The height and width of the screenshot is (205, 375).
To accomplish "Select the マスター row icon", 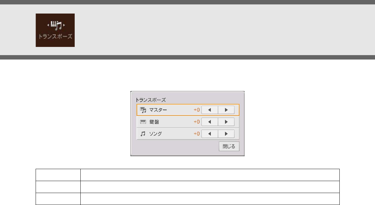I will [143, 110].
